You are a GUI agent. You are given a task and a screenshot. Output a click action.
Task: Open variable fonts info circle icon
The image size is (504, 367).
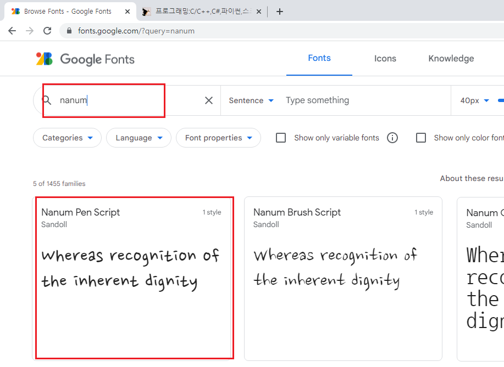tap(392, 138)
